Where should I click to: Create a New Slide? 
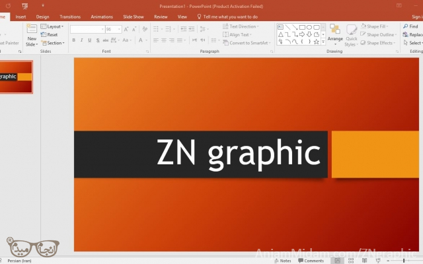point(32,35)
